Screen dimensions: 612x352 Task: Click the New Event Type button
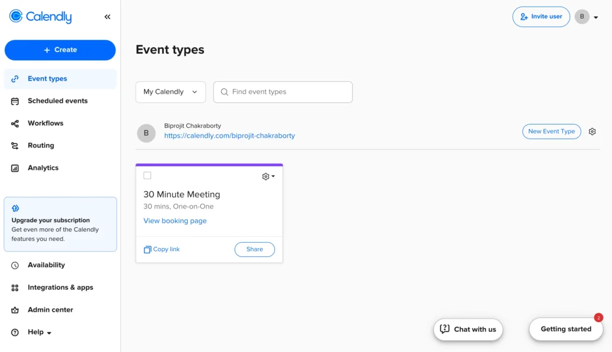[x=551, y=131]
